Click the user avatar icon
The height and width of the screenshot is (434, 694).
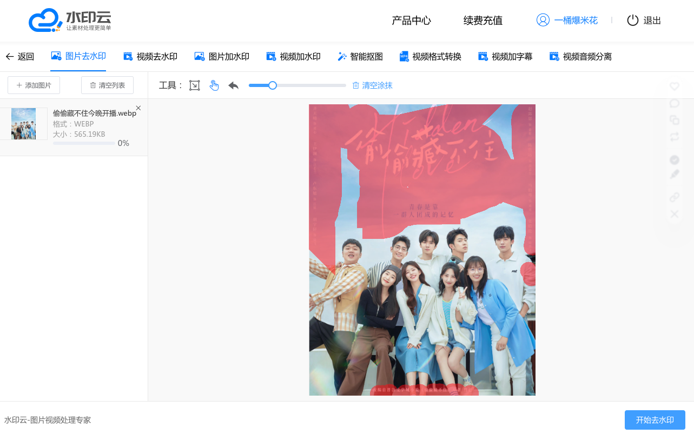click(x=543, y=20)
